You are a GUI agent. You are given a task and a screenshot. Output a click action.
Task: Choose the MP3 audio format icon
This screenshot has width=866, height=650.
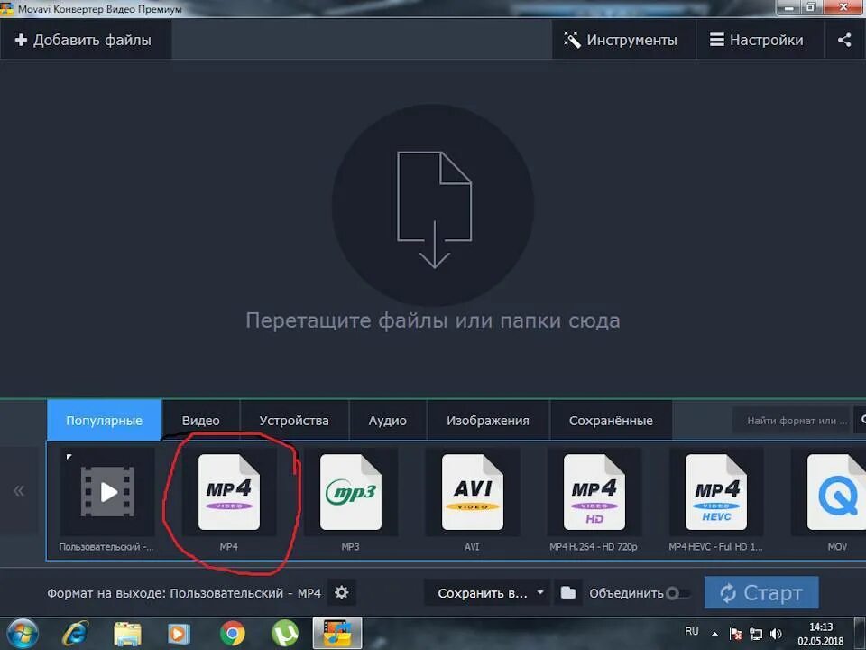[x=351, y=492]
